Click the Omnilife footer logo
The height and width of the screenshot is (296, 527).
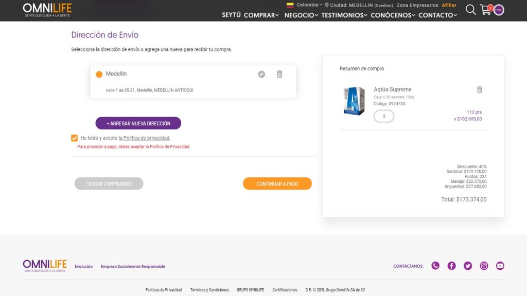tap(45, 266)
